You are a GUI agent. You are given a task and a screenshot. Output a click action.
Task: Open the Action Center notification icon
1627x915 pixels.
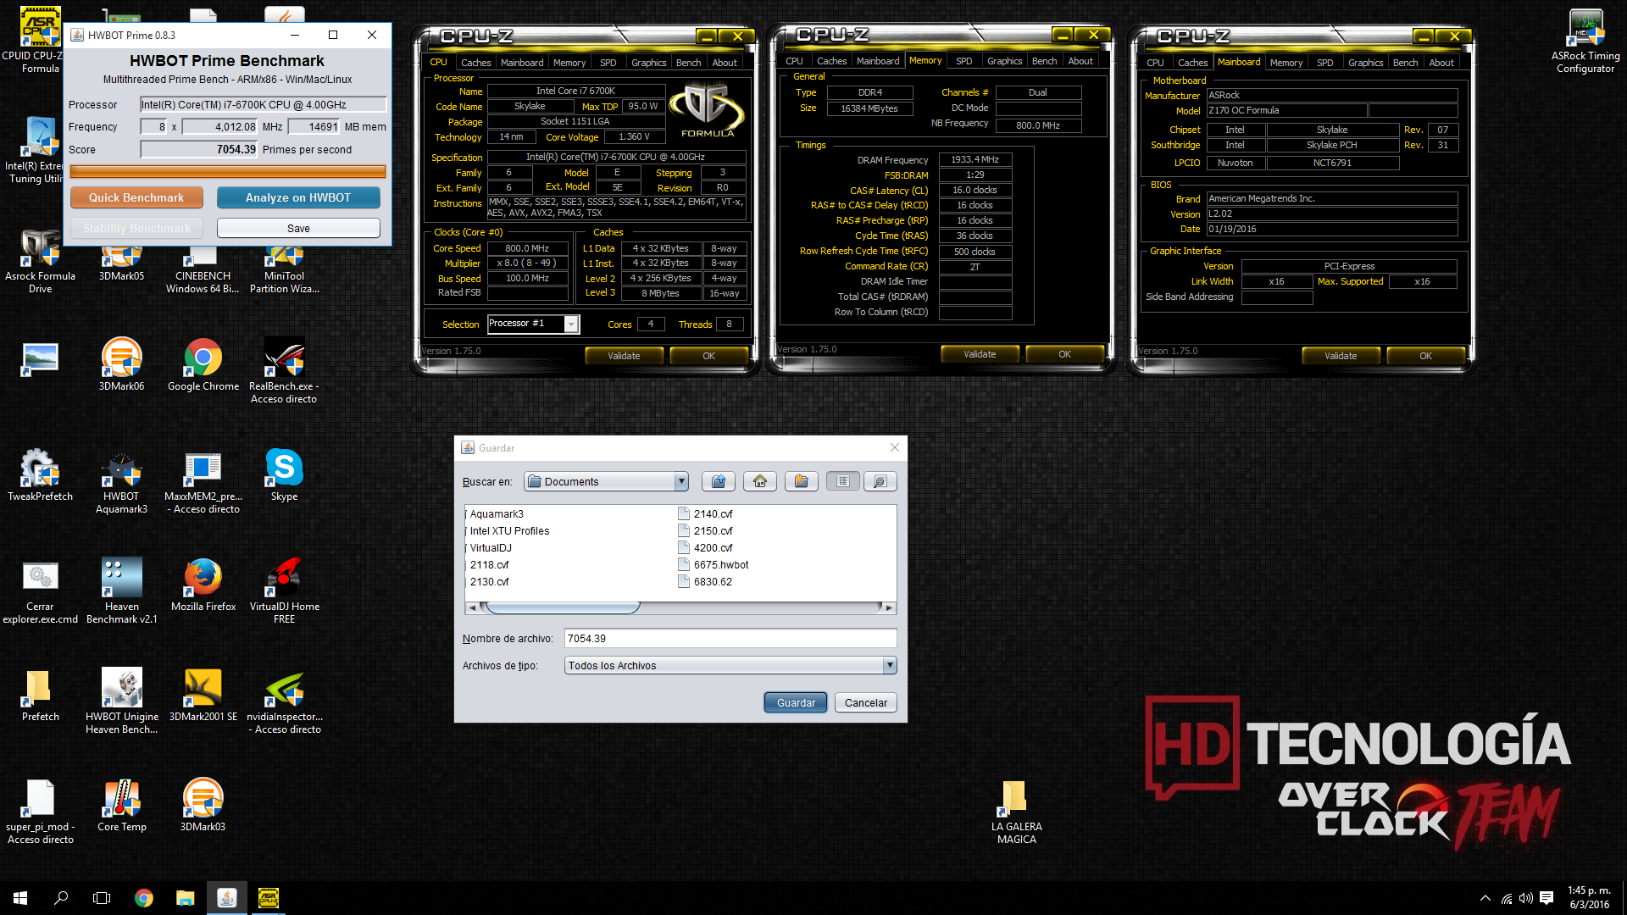pyautogui.click(x=1546, y=898)
